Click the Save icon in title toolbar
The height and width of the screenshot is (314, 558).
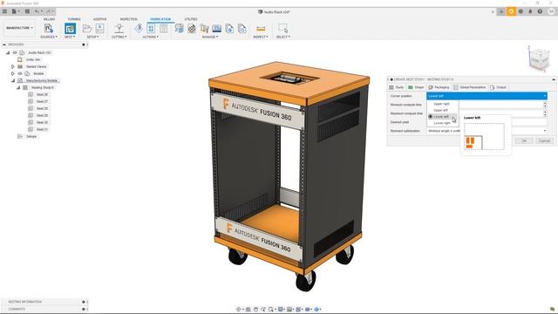pos(27,11)
